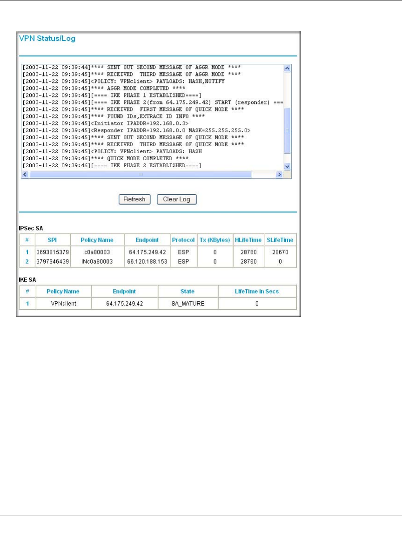Click SPI value 3693815379

click(53, 252)
